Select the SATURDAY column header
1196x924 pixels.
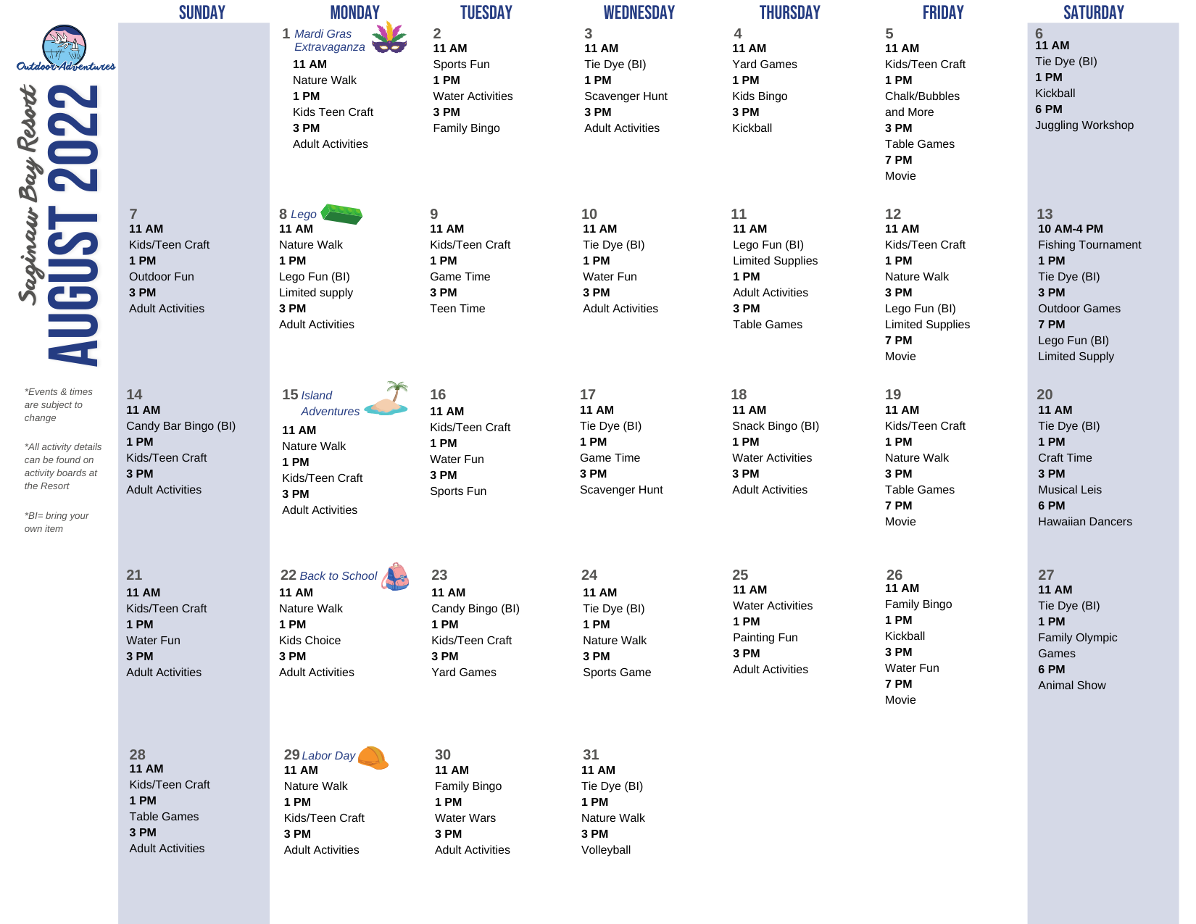pyautogui.click(x=1094, y=12)
